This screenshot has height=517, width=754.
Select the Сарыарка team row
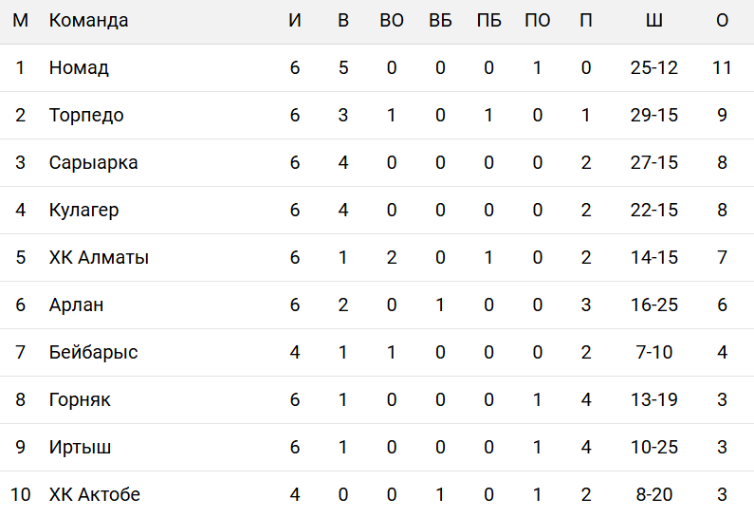[x=93, y=163]
